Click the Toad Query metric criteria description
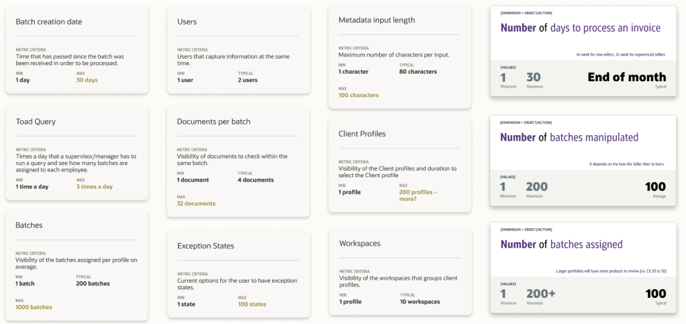The height and width of the screenshot is (324, 686). click(x=76, y=163)
